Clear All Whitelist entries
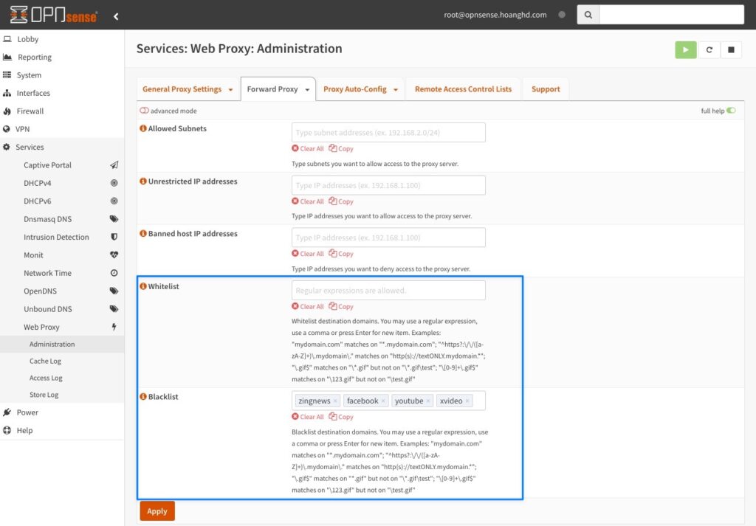 tap(308, 306)
